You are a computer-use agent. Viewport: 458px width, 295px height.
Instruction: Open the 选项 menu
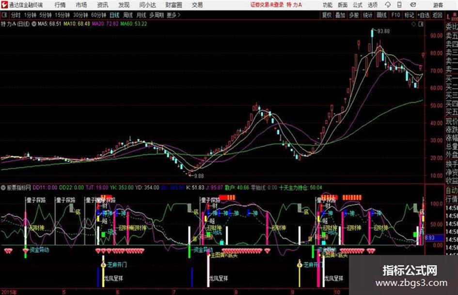(372, 5)
